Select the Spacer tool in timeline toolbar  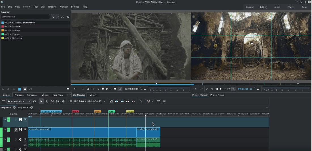52,101
